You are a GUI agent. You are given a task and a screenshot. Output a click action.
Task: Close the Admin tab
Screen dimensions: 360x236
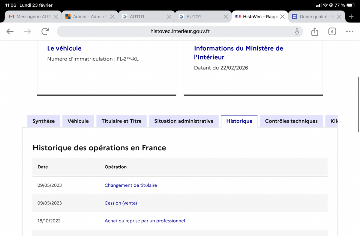click(x=112, y=17)
